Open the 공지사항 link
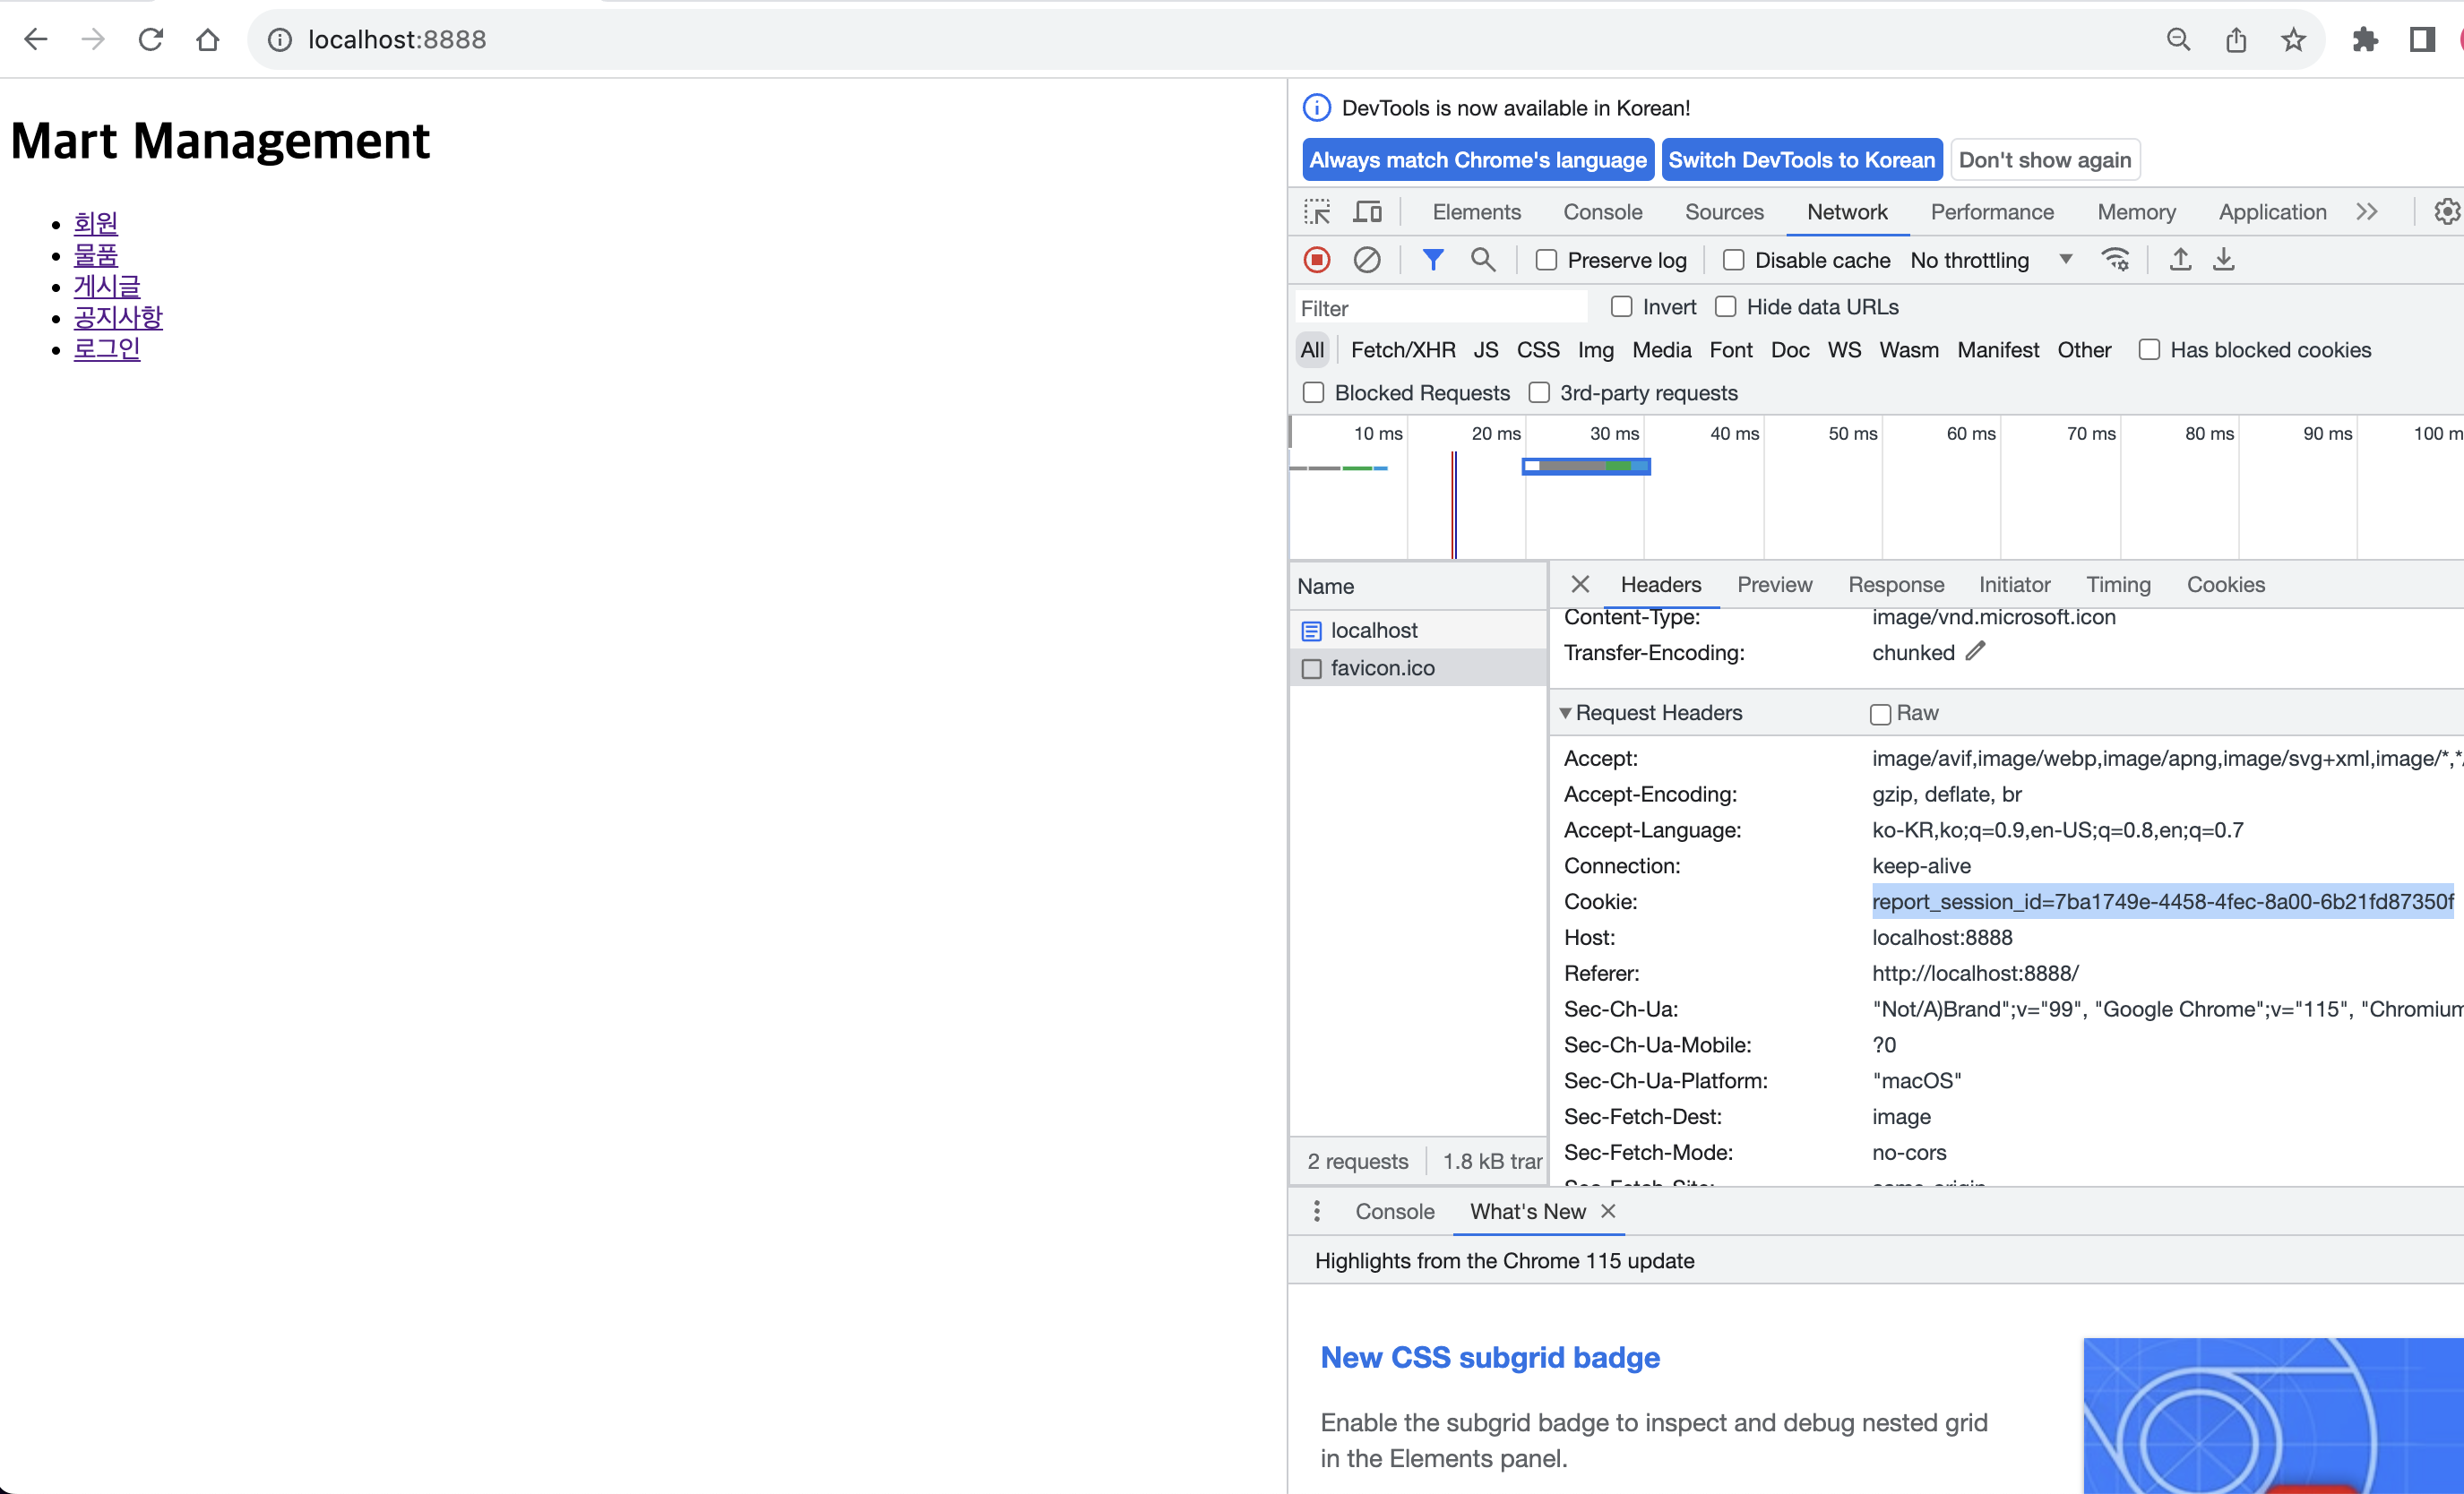The width and height of the screenshot is (2464, 1494). 118,318
